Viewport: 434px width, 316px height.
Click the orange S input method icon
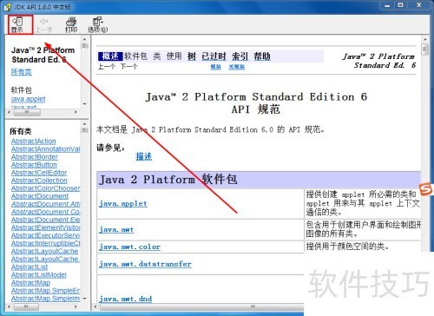[x=426, y=189]
